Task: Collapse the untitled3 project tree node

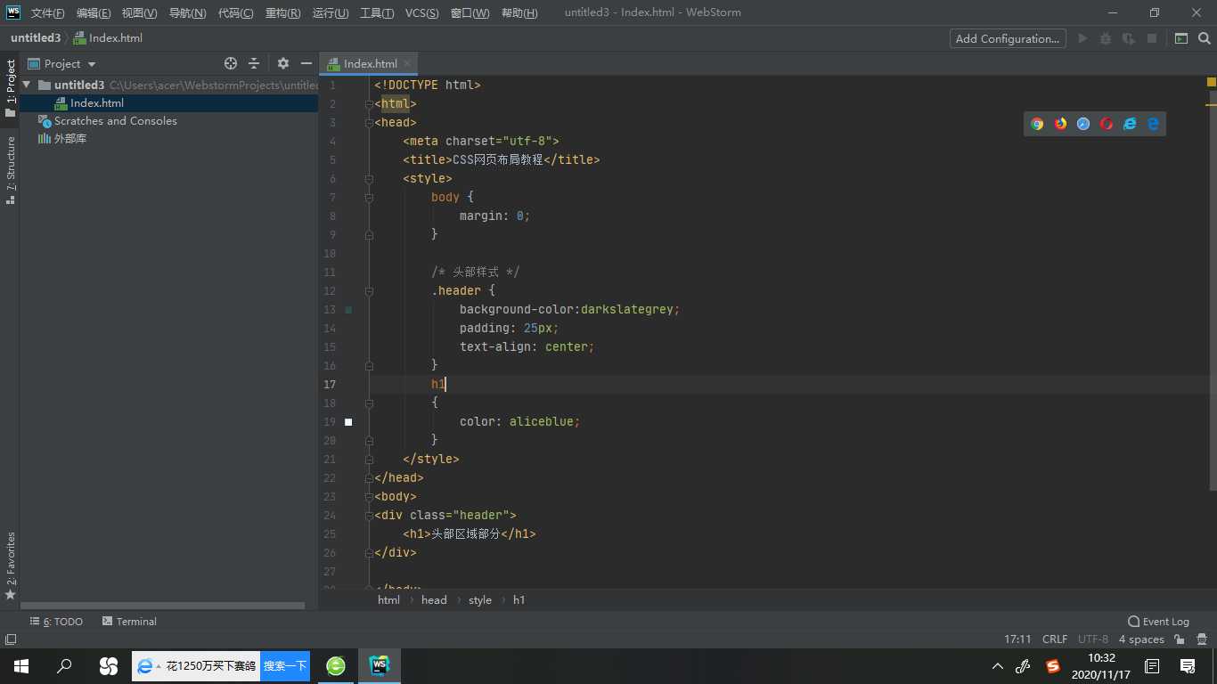Action: (27, 85)
